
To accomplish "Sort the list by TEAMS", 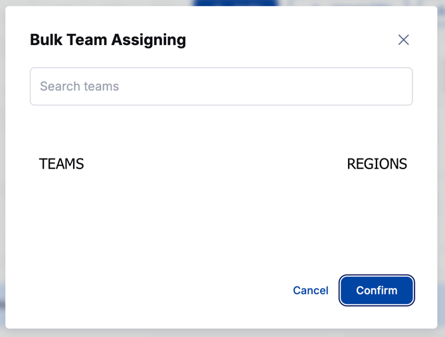I will tap(62, 164).
